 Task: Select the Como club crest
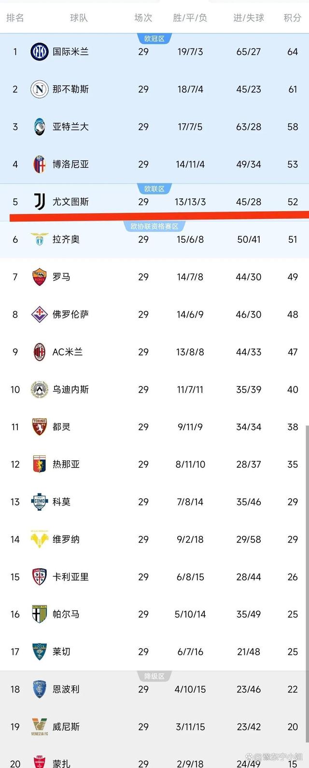(39, 502)
